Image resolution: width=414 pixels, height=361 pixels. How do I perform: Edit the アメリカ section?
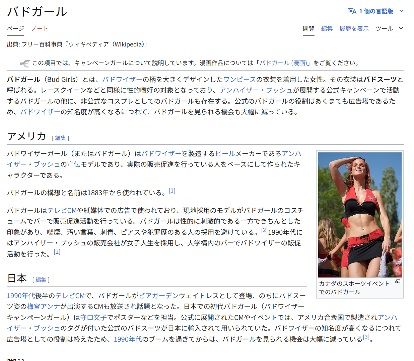tap(61, 138)
